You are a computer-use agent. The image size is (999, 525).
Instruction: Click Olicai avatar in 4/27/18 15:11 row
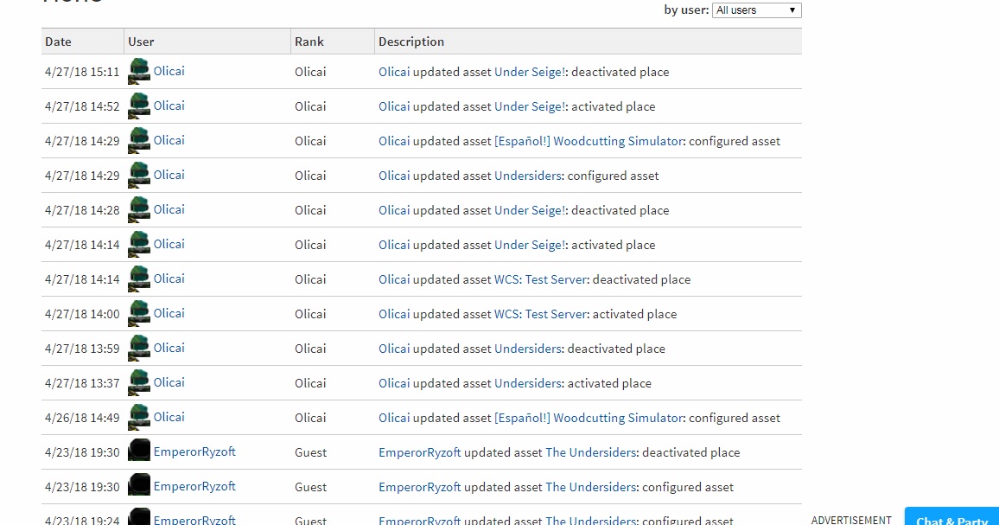click(x=139, y=72)
